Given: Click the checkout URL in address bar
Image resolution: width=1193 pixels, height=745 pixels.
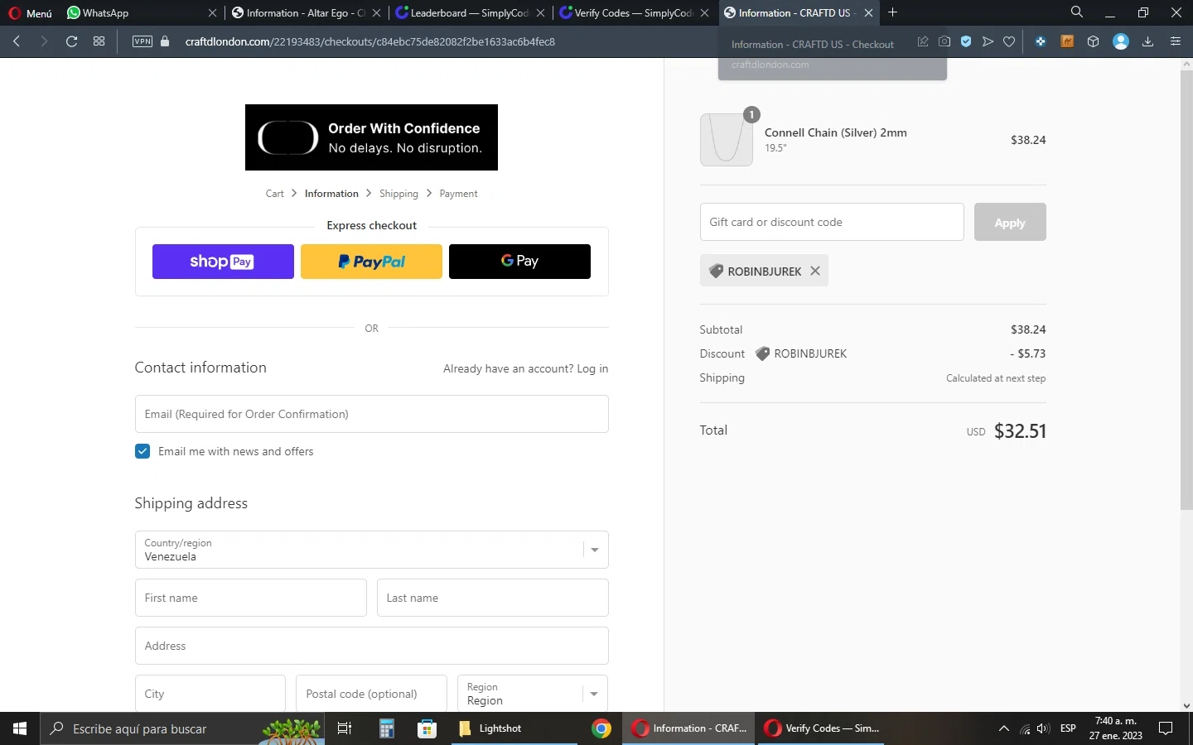Looking at the screenshot, I should 370,41.
